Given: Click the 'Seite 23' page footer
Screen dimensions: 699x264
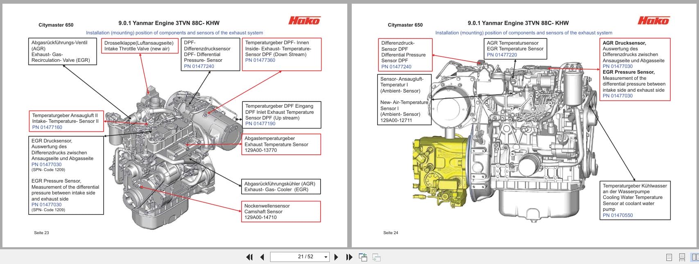Looking at the screenshot, I should pyautogui.click(x=41, y=233).
